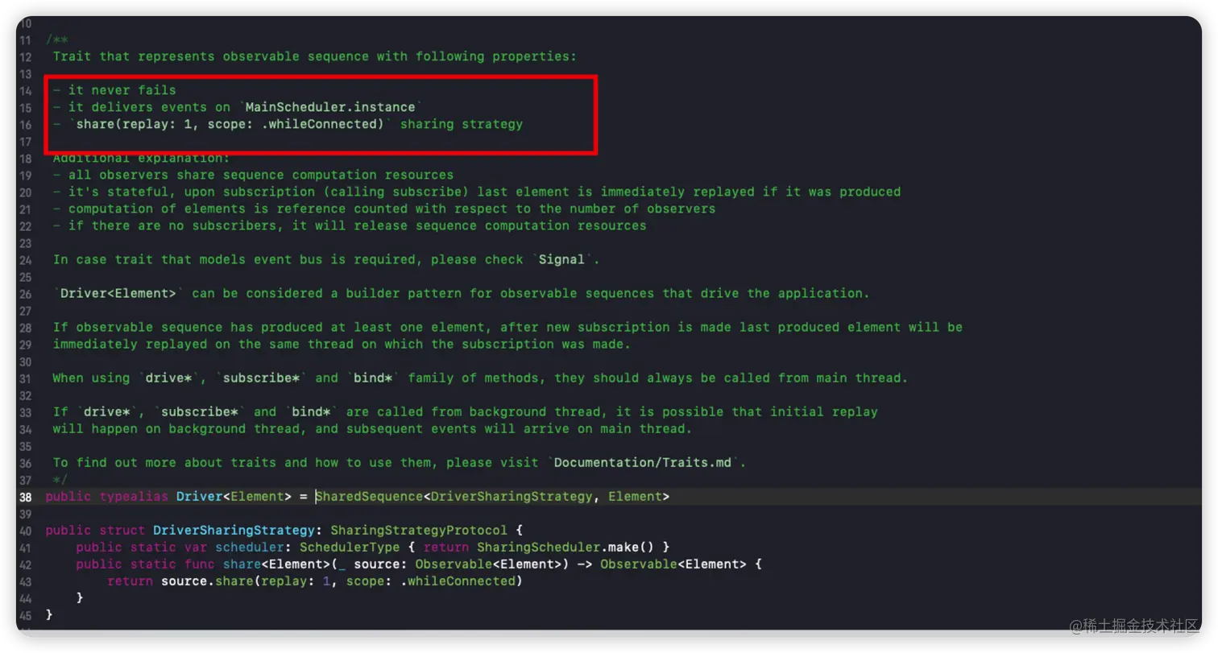Click 'bind*' on comment line 33

click(x=312, y=411)
